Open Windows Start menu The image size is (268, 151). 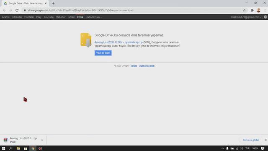point(3,148)
